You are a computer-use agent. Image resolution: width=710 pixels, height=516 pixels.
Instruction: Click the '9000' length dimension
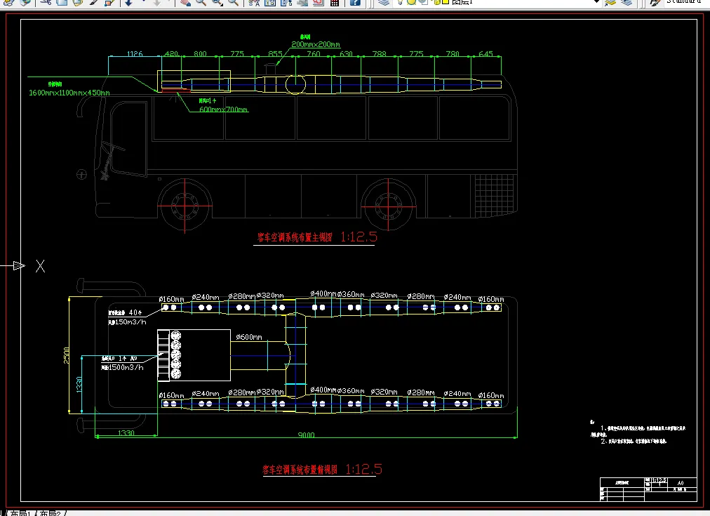click(x=306, y=435)
